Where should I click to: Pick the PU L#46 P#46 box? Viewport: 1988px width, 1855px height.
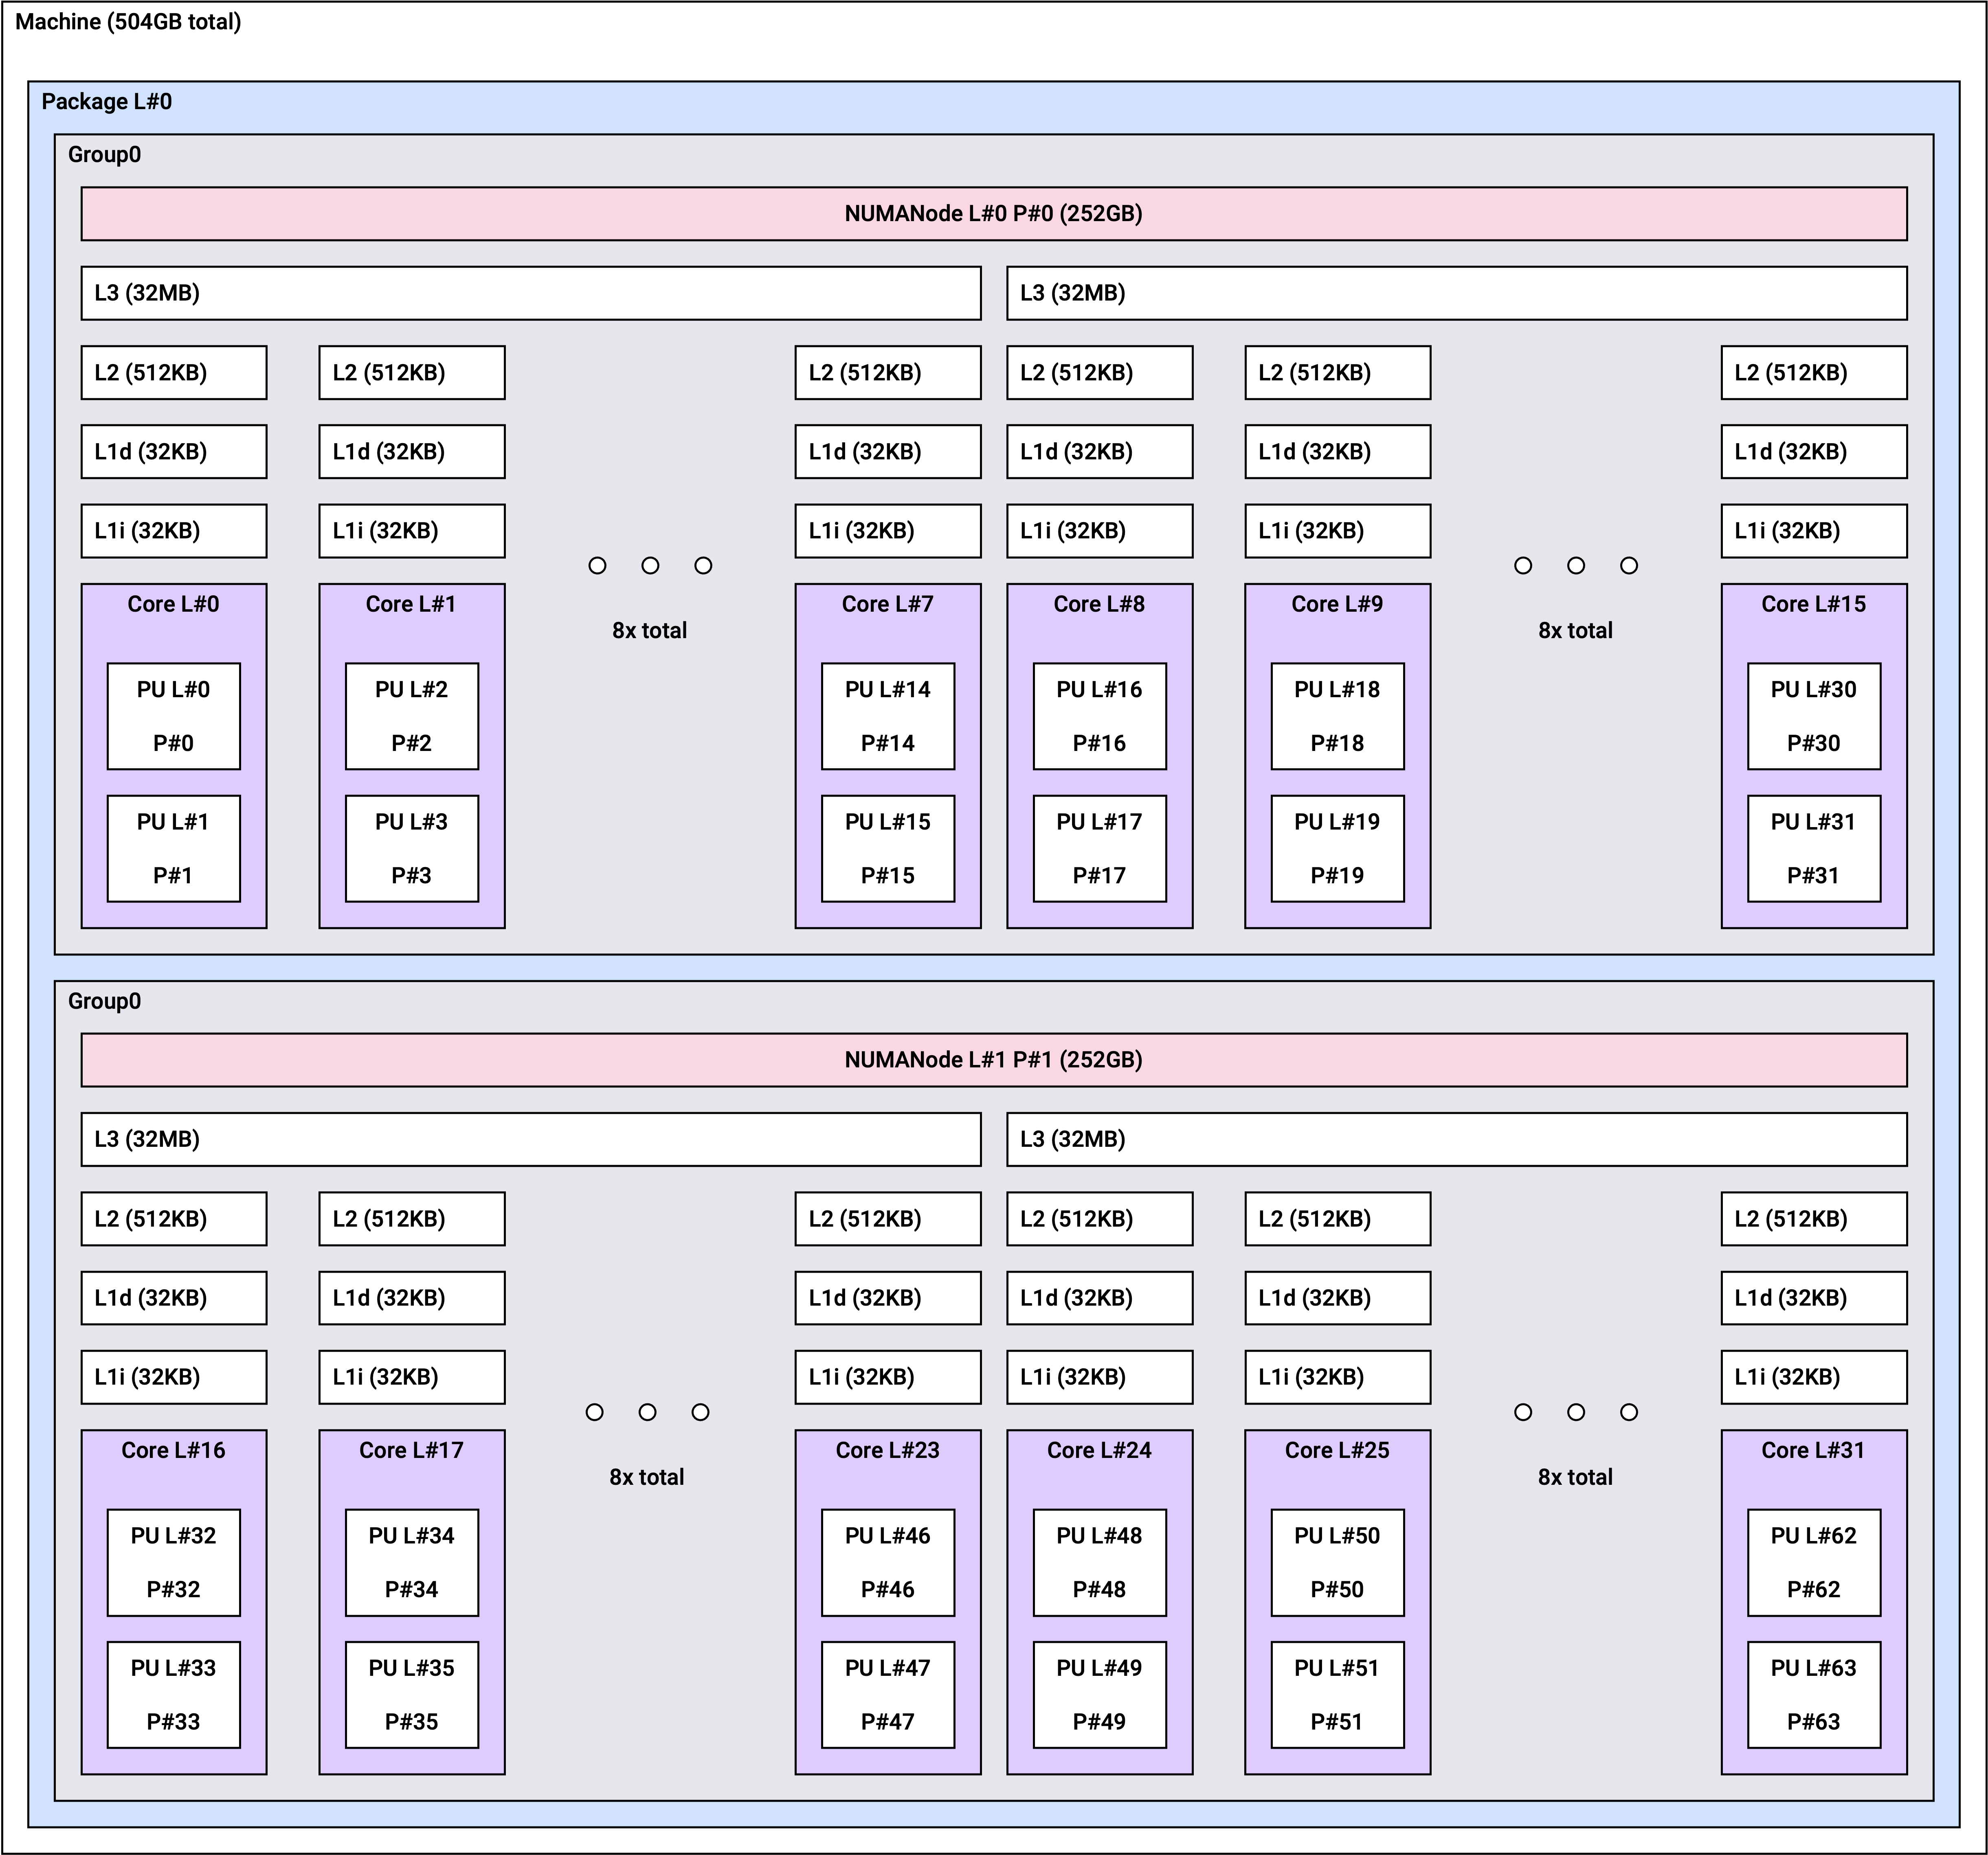tap(888, 1562)
